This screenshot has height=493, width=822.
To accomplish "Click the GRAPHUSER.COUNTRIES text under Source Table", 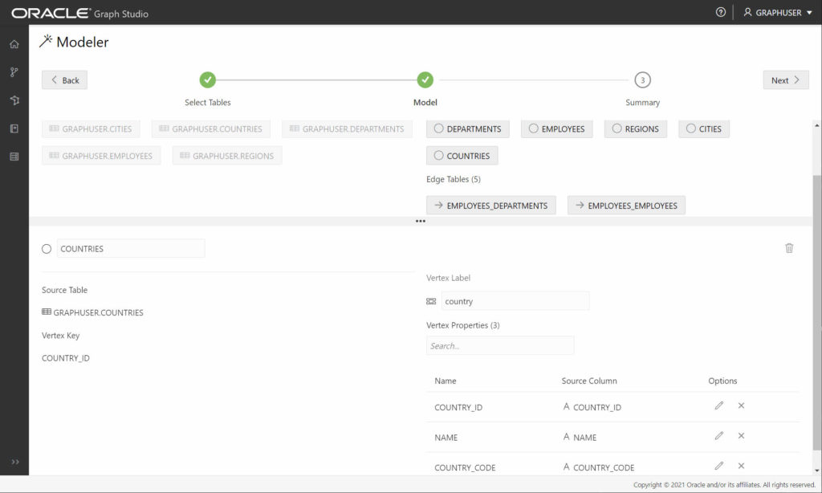I will pos(98,312).
